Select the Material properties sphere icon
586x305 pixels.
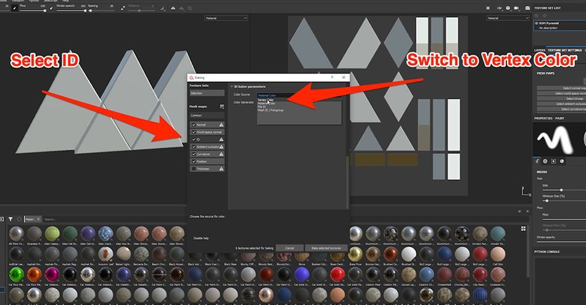(562, 161)
